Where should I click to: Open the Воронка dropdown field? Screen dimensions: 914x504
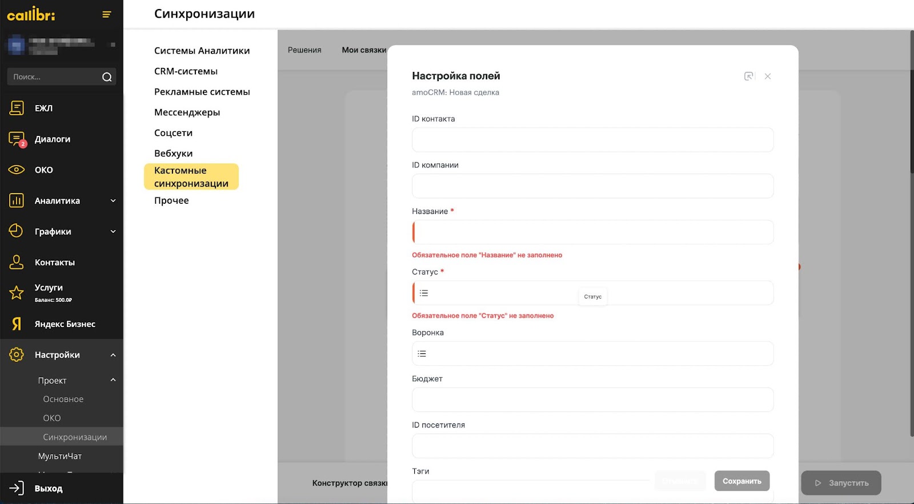593,353
